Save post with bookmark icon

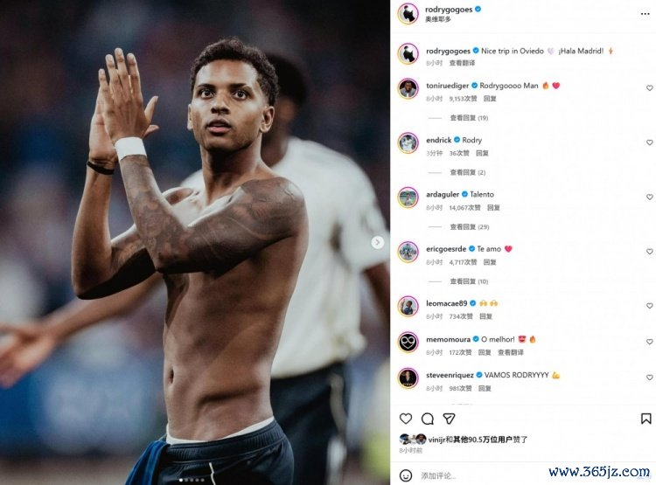point(646,419)
